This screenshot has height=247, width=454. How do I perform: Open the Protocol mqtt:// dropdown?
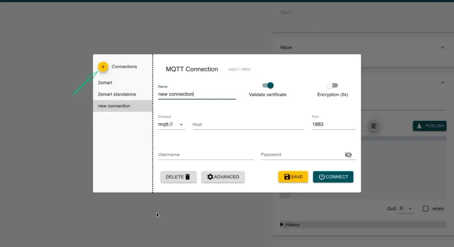(x=171, y=125)
